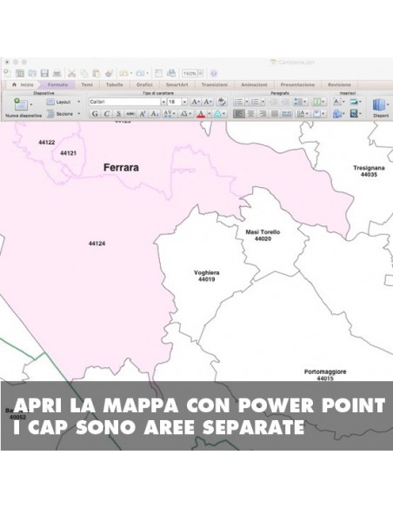Image resolution: width=393 pixels, height=508 pixels.
Task: Click the Format painter brush icon
Action: (109, 73)
